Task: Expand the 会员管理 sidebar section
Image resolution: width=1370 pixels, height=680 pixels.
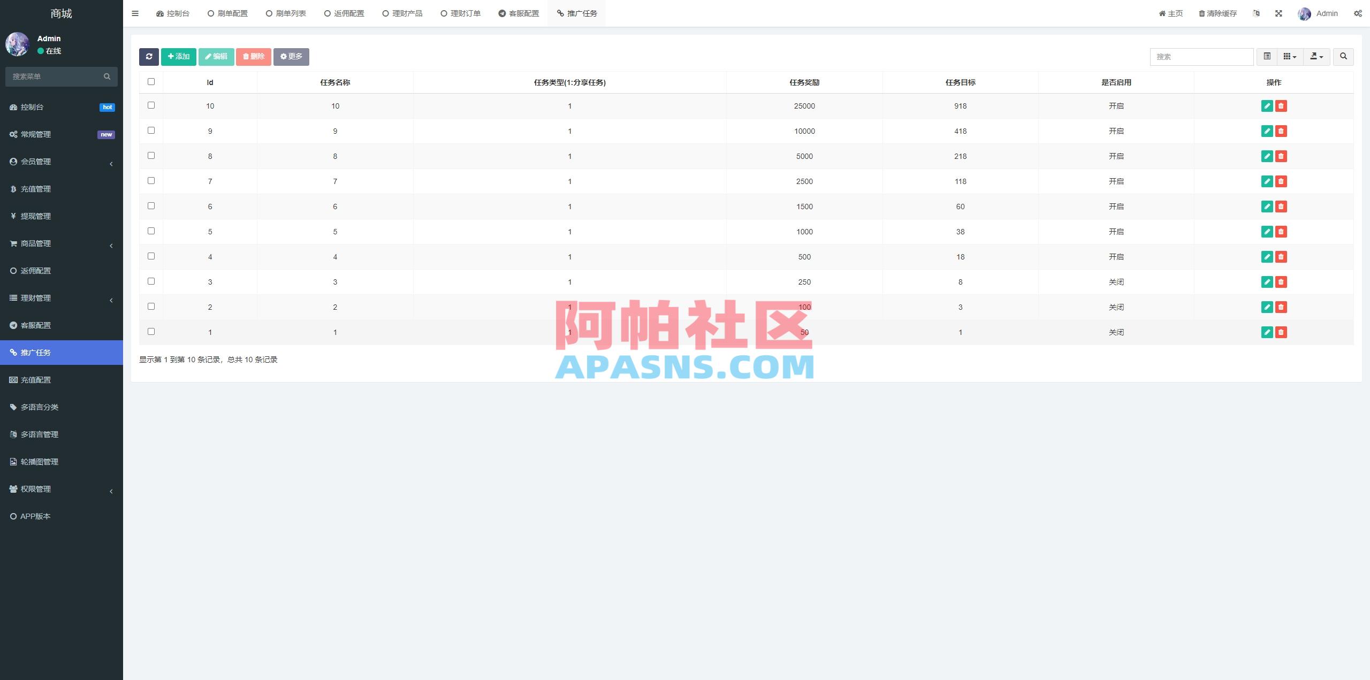Action: pos(62,162)
